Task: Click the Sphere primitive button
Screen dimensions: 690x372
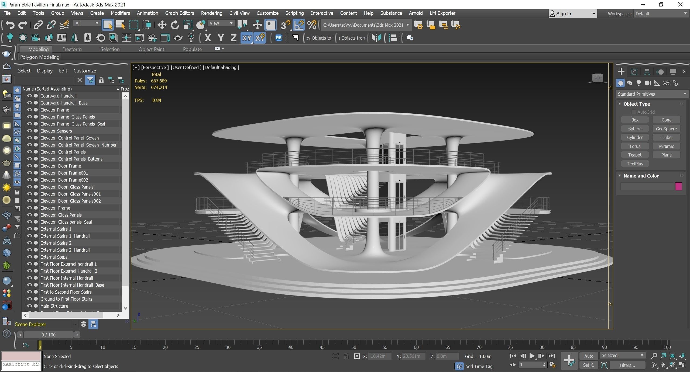Action: coord(635,129)
